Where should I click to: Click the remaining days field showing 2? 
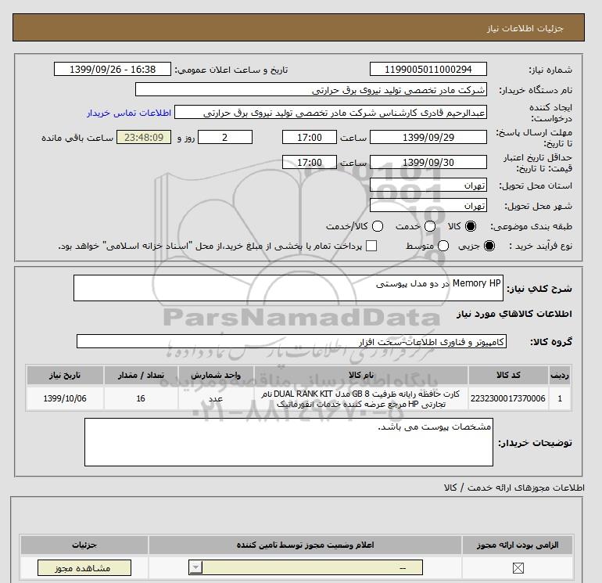[225, 137]
